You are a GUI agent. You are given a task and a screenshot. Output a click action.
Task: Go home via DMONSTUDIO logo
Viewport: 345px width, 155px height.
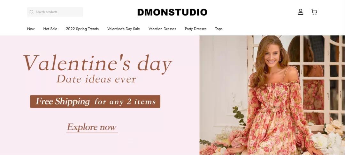point(172,12)
